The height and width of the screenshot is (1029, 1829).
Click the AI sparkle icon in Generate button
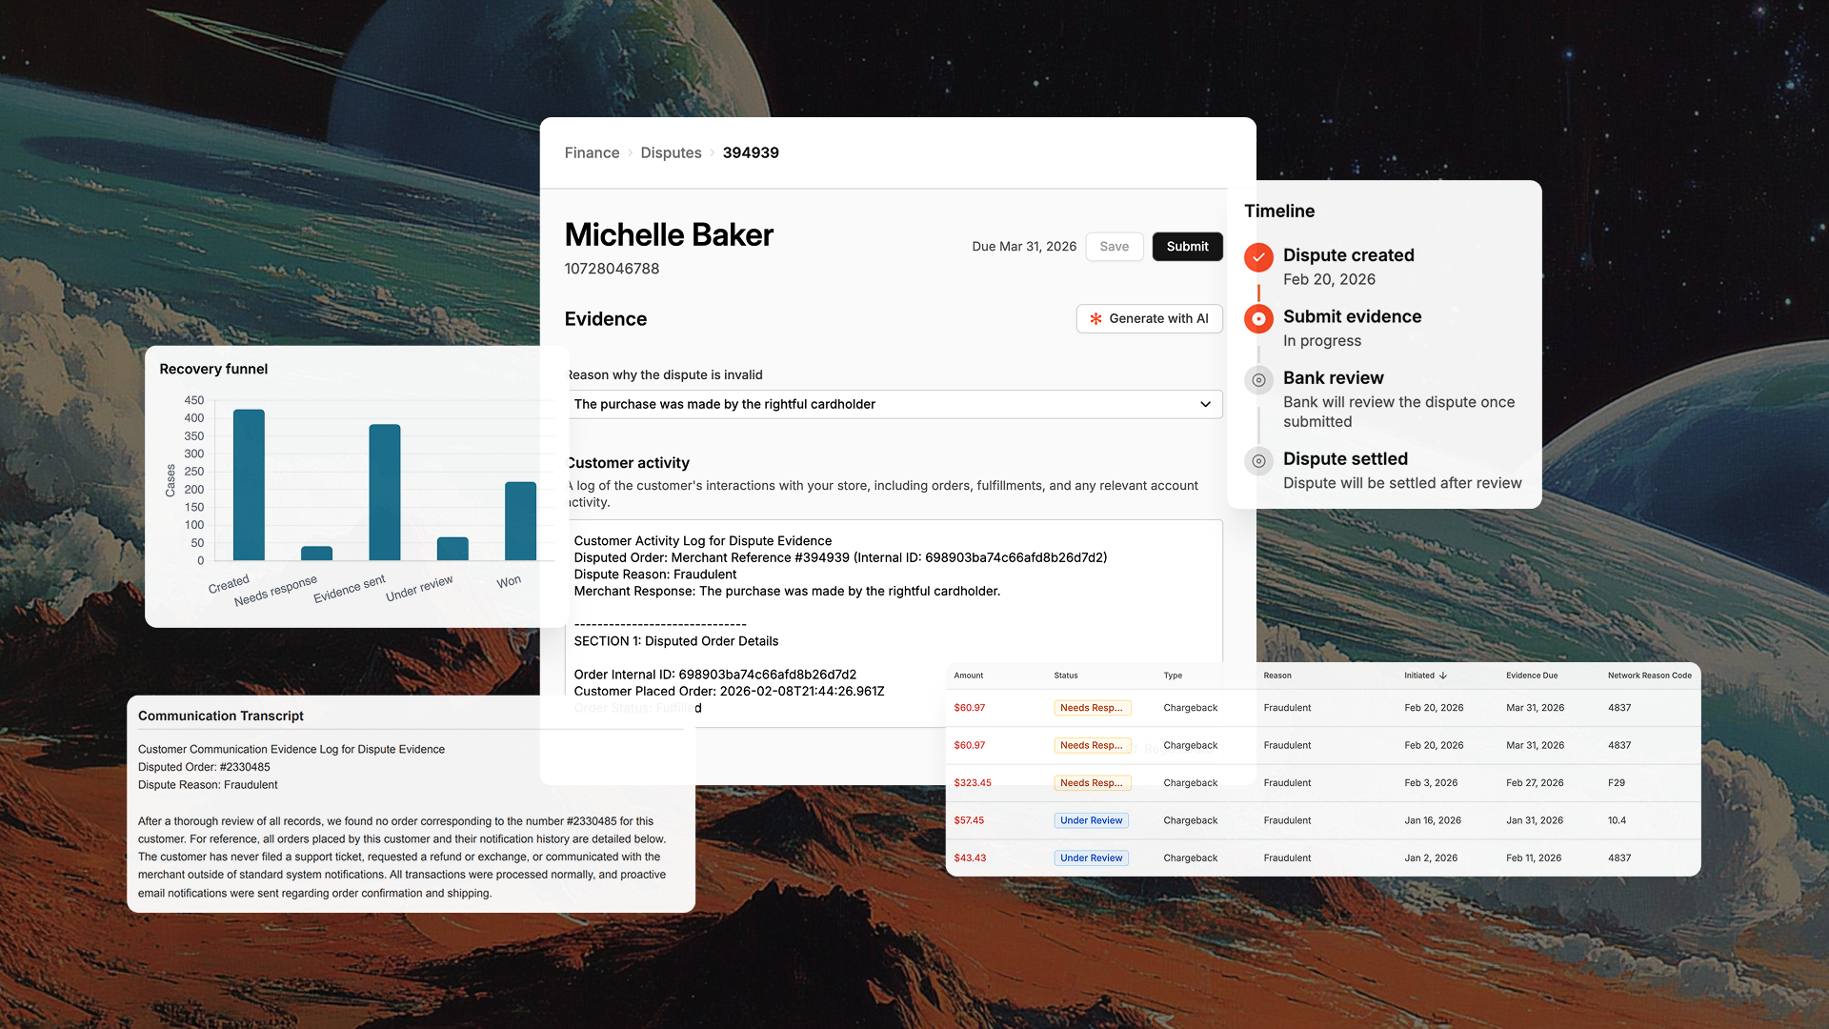1095,319
